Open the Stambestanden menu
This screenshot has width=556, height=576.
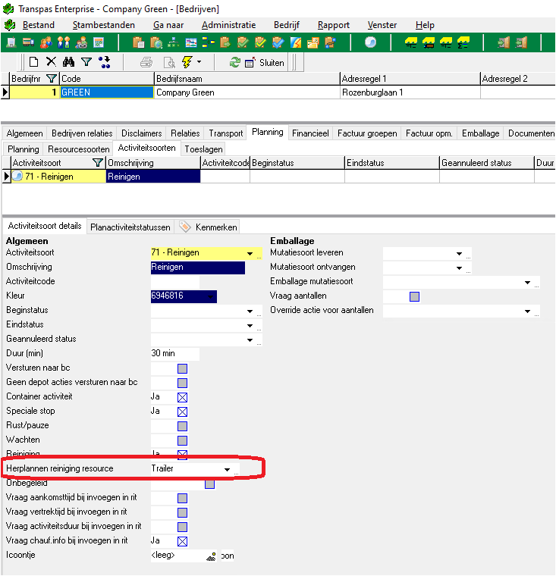click(104, 25)
